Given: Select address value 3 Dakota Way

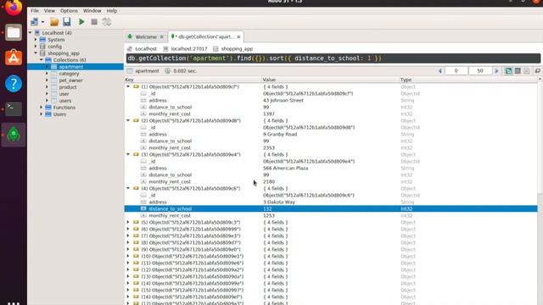Looking at the screenshot, I should click(279, 202).
